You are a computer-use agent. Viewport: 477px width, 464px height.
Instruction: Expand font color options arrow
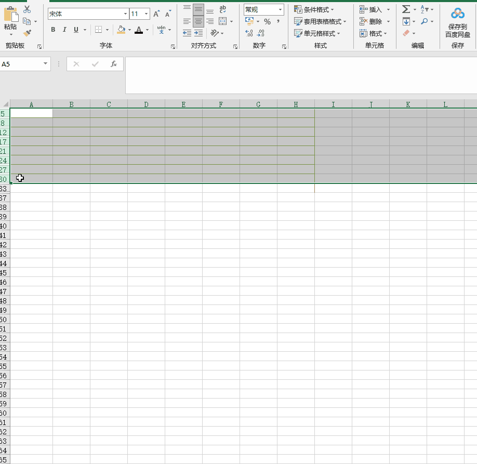pos(147,30)
